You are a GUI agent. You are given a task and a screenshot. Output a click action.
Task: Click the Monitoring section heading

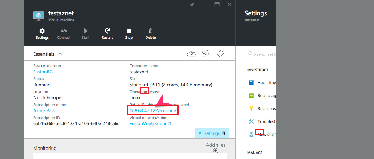pos(45,148)
